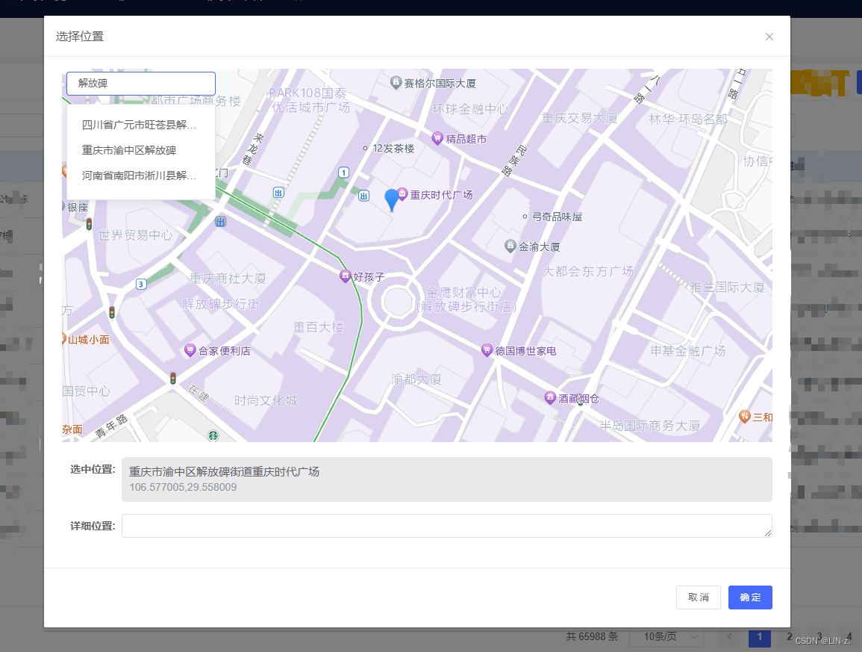Click the 确定 confirm button
The height and width of the screenshot is (652, 862).
(x=749, y=597)
